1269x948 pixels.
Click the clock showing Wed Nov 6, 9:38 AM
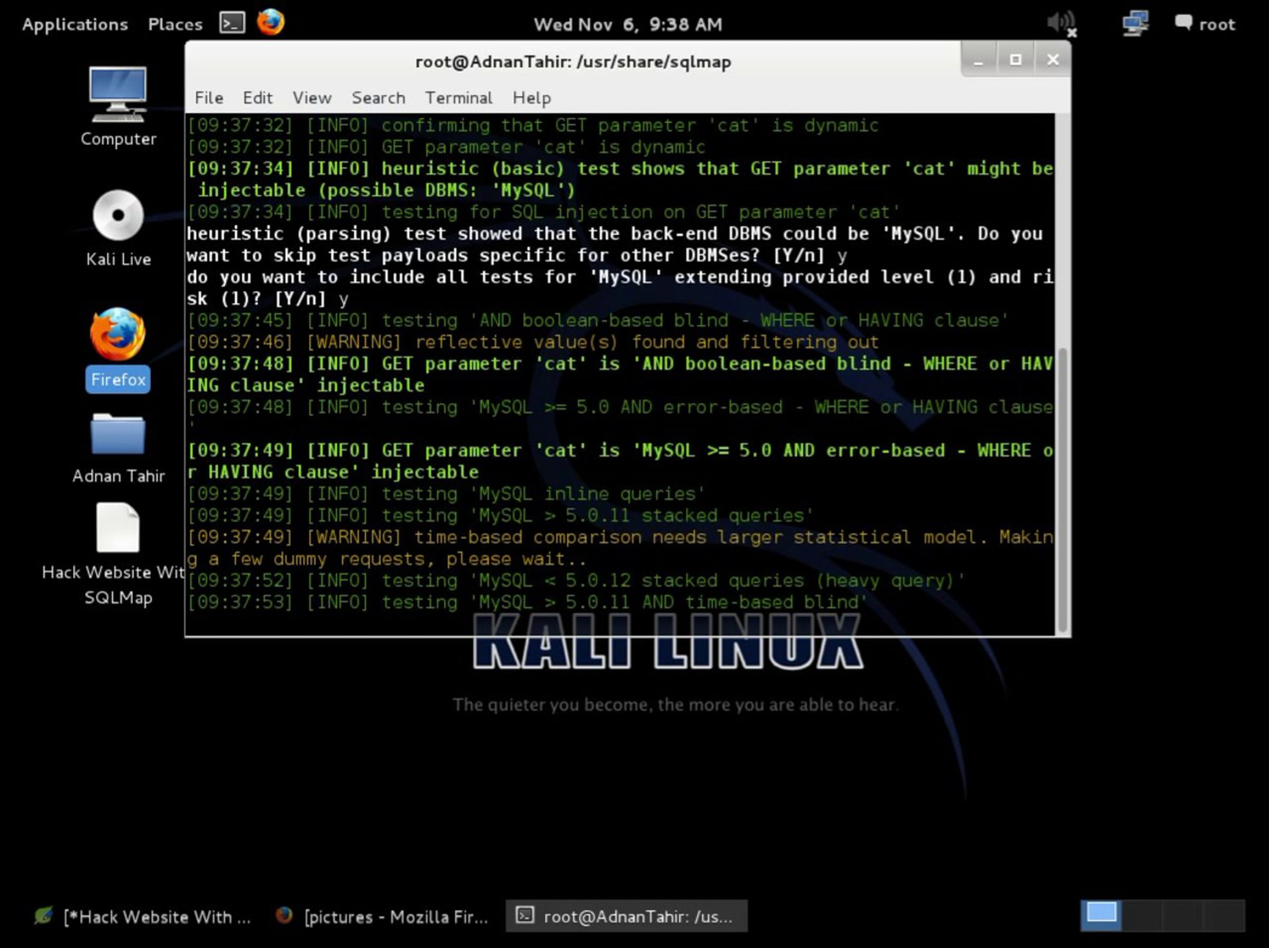pos(628,25)
